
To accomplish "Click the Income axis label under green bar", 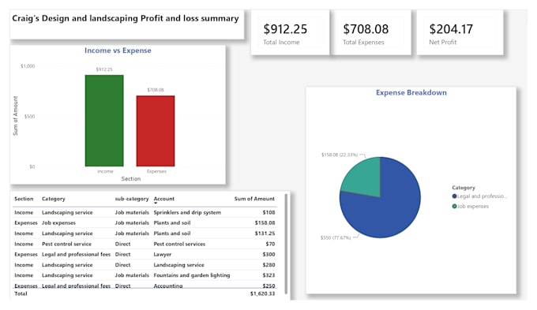I will pos(105,171).
